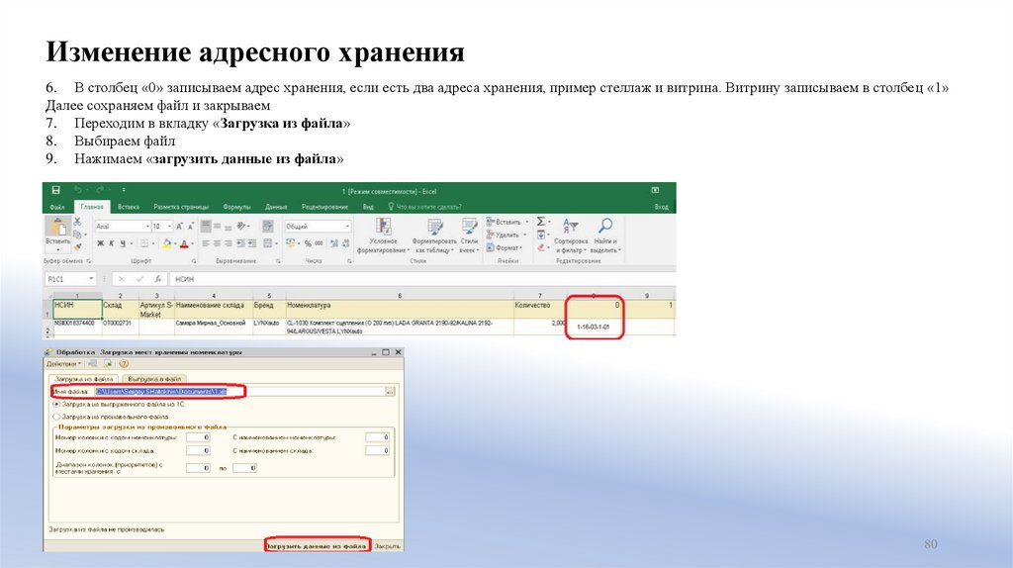Click the Format Painter brush icon
The image size is (1013, 568).
77,247
